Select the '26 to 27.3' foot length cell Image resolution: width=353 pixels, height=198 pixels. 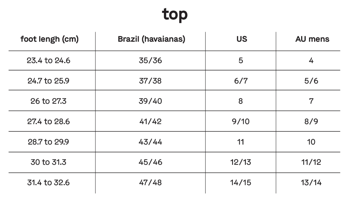(x=48, y=101)
